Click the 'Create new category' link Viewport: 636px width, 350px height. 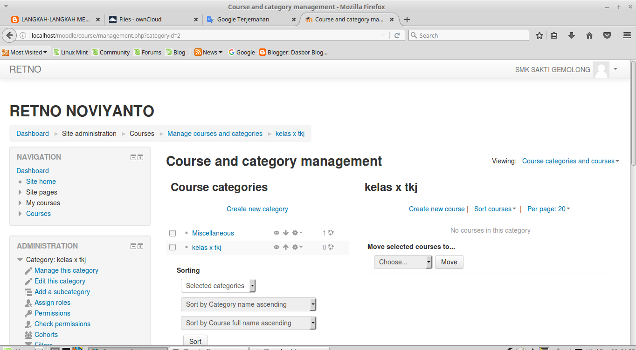[257, 209]
